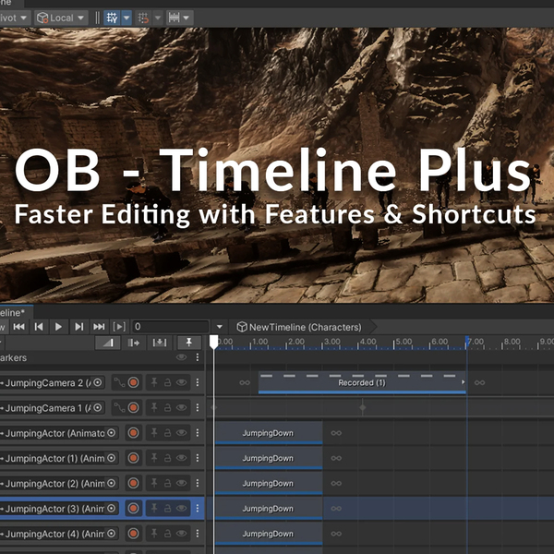Open JumpingCamera 1 track options menu
Screen dimensions: 554x554
(198, 408)
